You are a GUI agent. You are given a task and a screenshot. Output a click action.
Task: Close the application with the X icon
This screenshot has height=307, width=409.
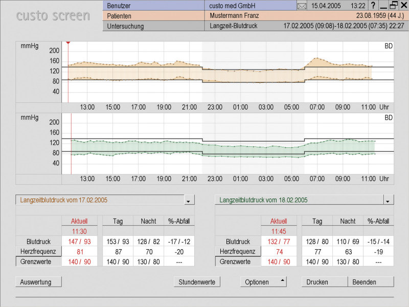pyautogui.click(x=403, y=6)
